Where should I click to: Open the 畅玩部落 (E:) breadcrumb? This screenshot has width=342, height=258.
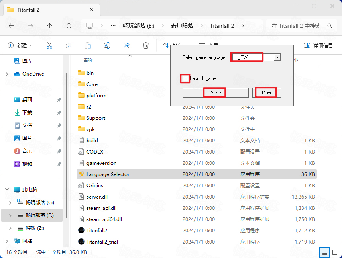138,26
